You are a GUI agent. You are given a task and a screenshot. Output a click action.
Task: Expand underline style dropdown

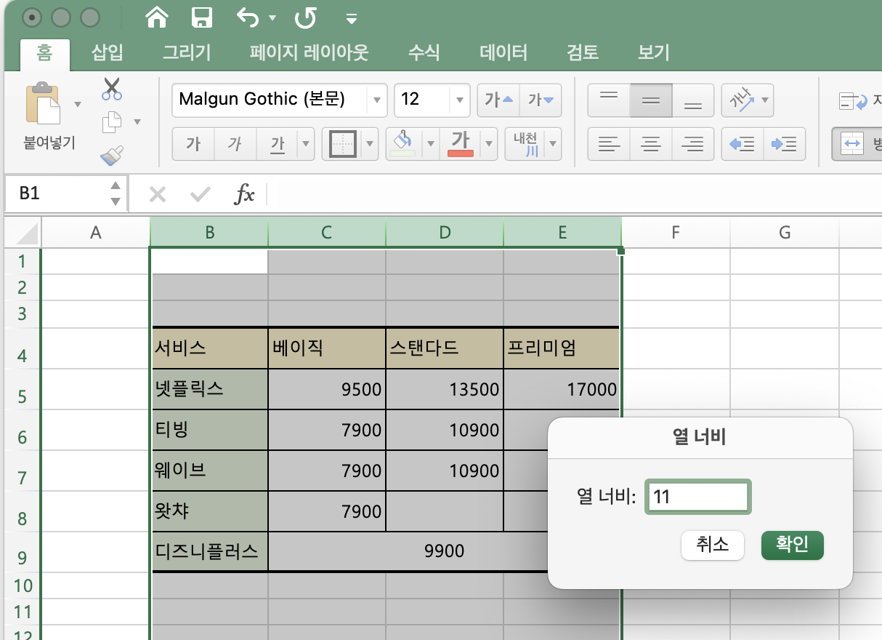click(307, 143)
